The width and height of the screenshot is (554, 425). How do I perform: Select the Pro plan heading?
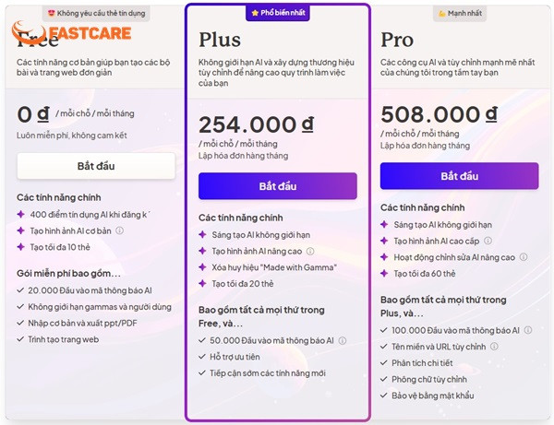[397, 40]
